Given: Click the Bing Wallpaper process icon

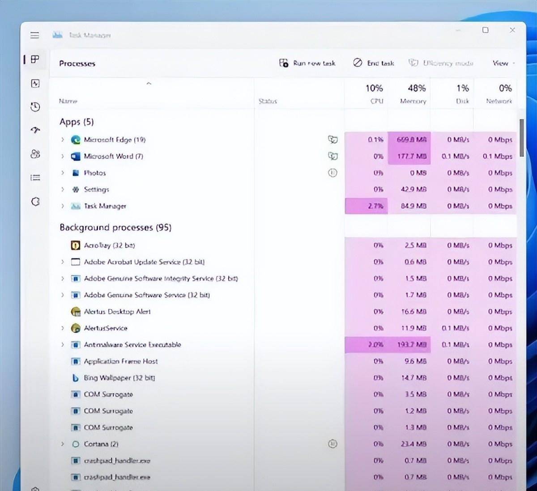Looking at the screenshot, I should tap(76, 378).
